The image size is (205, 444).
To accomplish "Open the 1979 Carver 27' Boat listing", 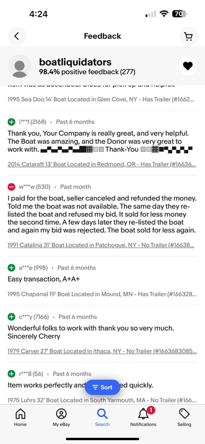I will click(x=102, y=351).
